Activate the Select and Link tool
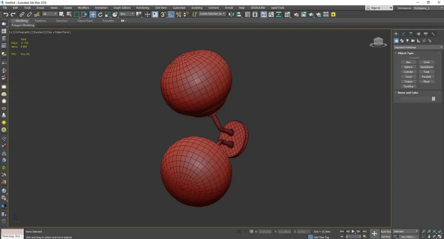 (x=22, y=14)
